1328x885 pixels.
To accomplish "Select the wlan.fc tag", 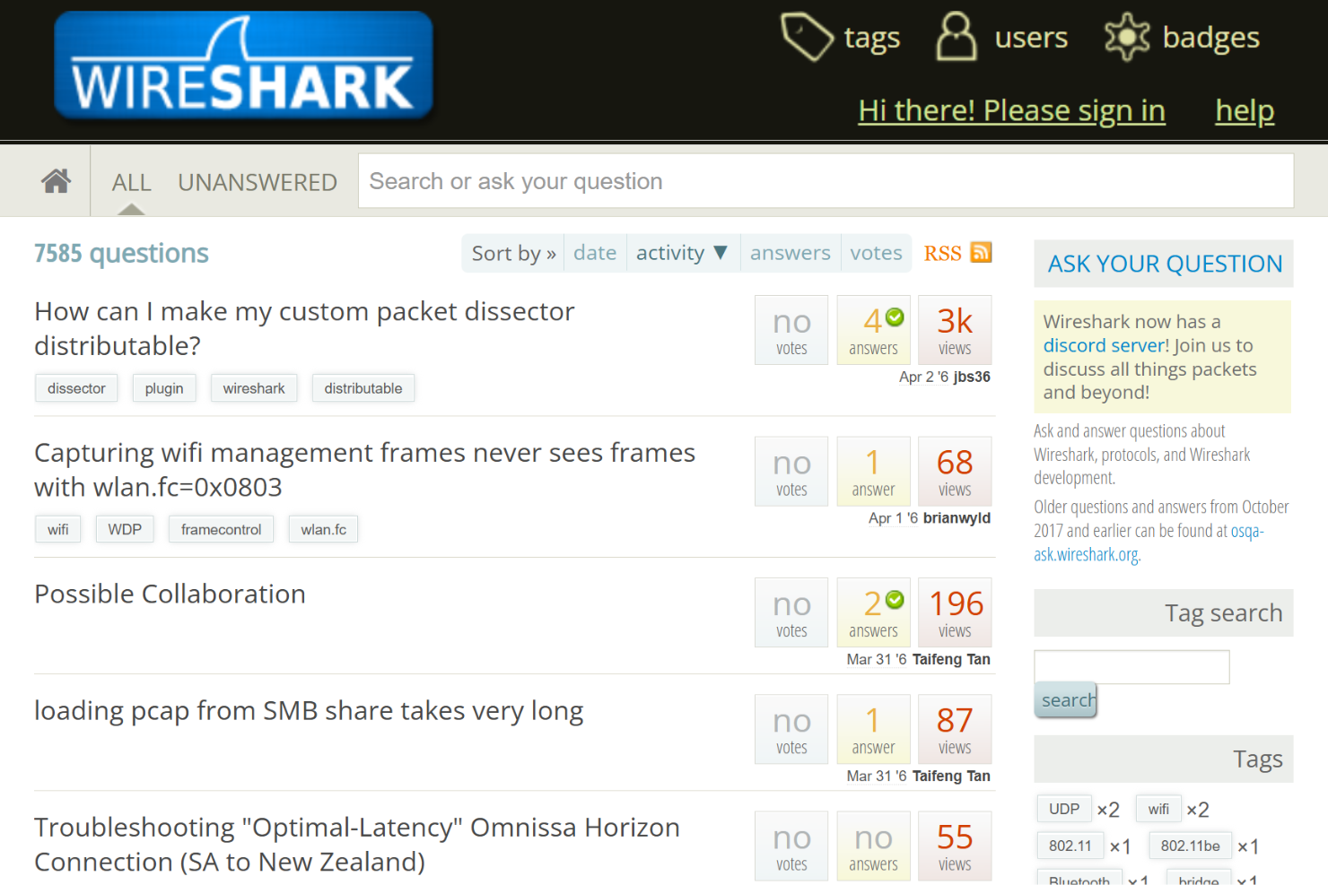I will coord(324,529).
